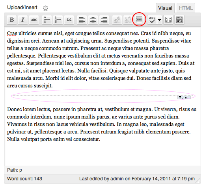This screenshot has width=205, height=189.
Task: Remove link with the unlink icon
Action: tap(128, 20)
